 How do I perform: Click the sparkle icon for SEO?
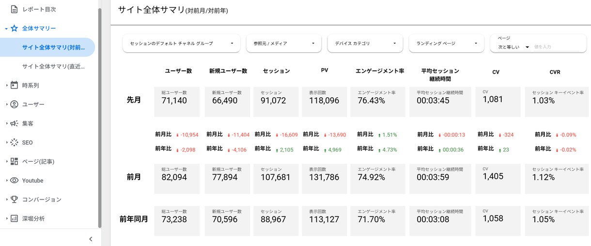click(x=14, y=142)
